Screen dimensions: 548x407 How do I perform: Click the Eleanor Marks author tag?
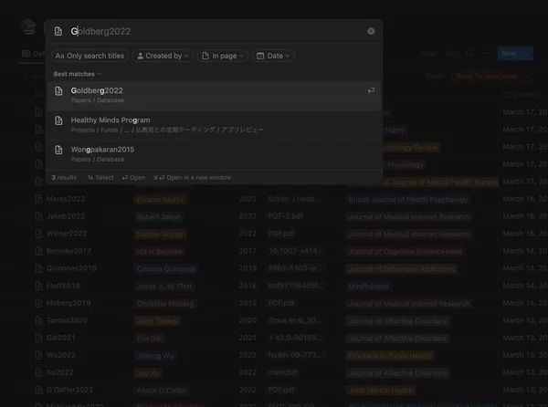[x=160, y=200]
